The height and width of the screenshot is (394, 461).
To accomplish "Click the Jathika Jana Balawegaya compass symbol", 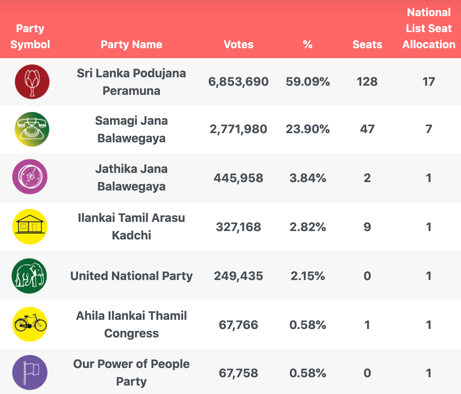I will pyautogui.click(x=30, y=177).
